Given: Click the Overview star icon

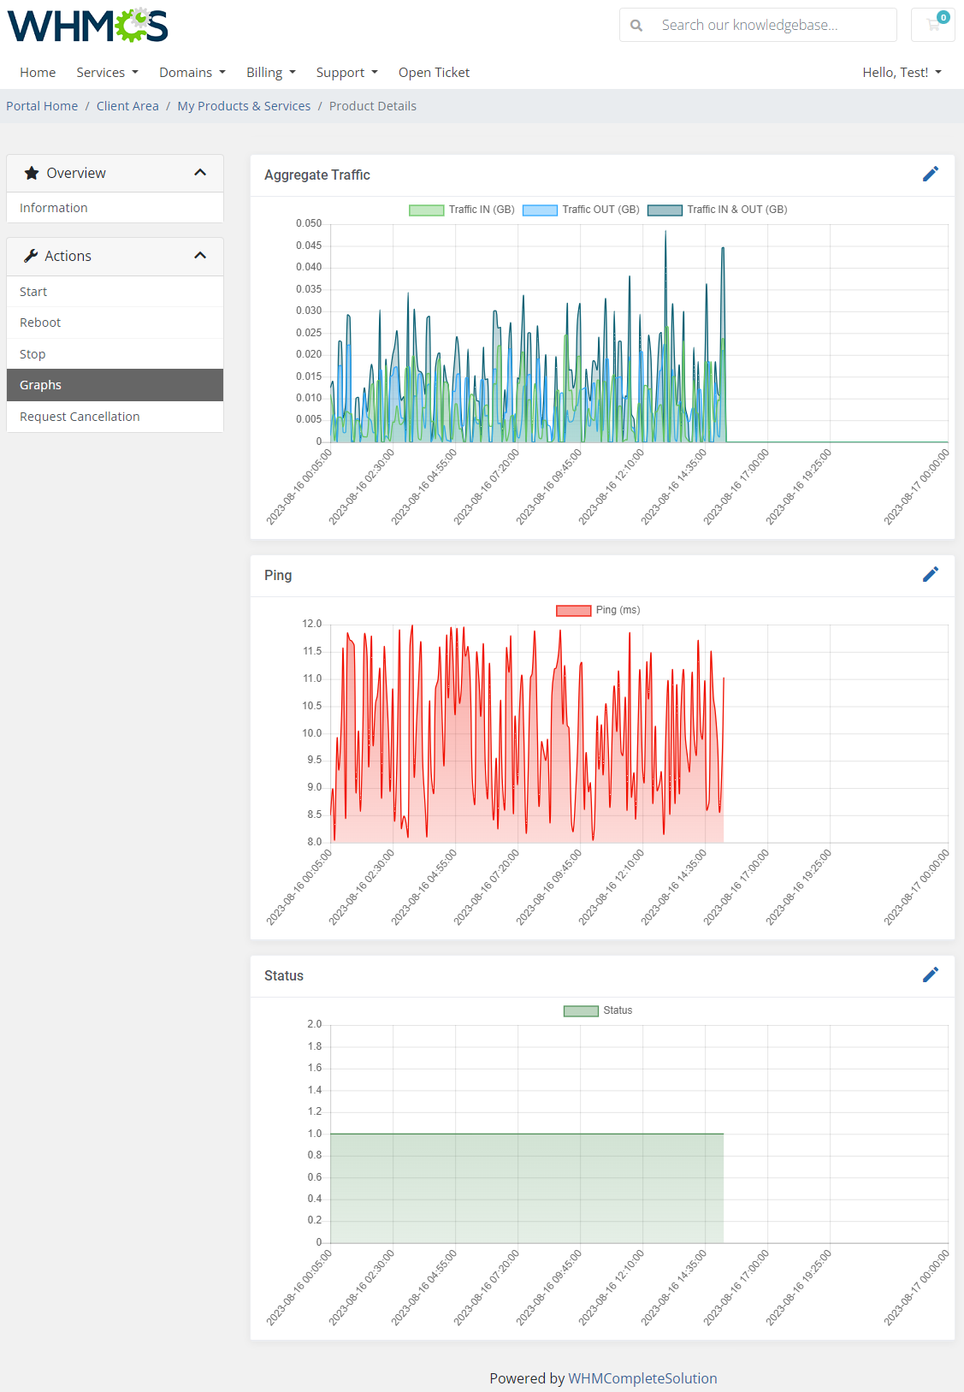Looking at the screenshot, I should pos(32,173).
